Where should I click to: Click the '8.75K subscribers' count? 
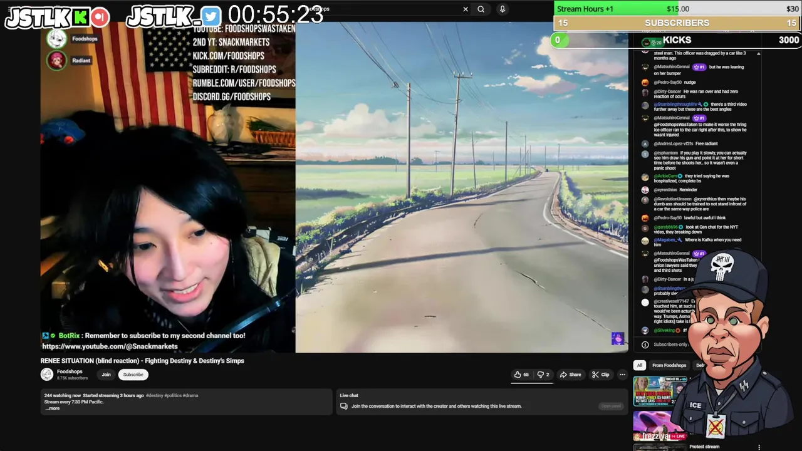(x=72, y=378)
